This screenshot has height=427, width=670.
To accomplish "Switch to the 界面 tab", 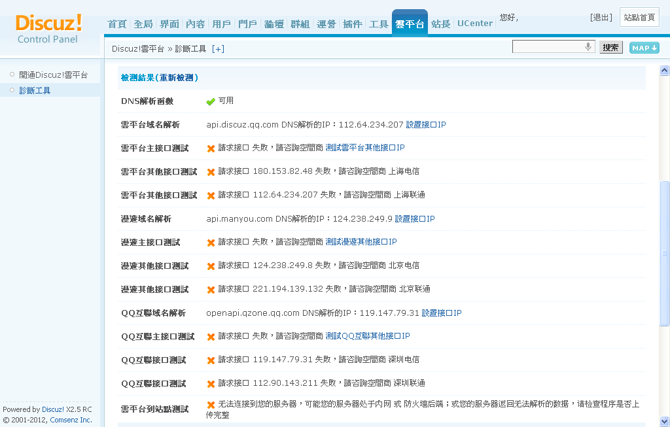I will click(x=169, y=24).
